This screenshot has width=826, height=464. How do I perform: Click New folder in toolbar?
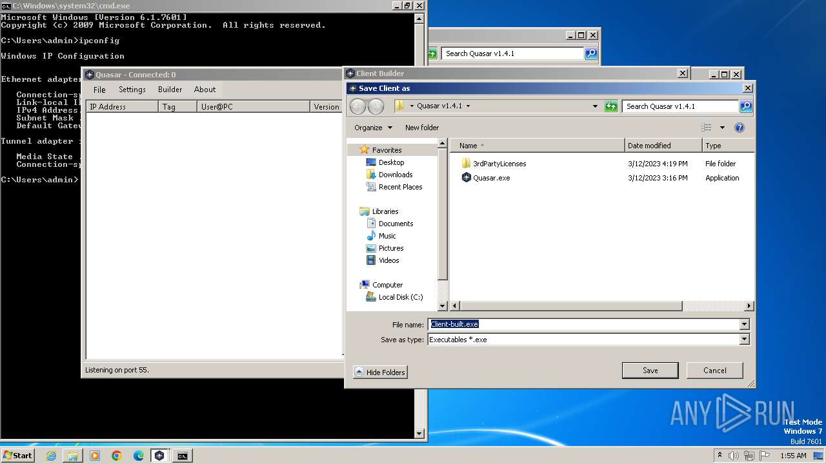(x=422, y=128)
